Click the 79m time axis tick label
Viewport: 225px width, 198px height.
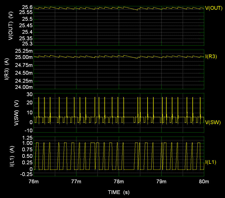tap(161, 181)
